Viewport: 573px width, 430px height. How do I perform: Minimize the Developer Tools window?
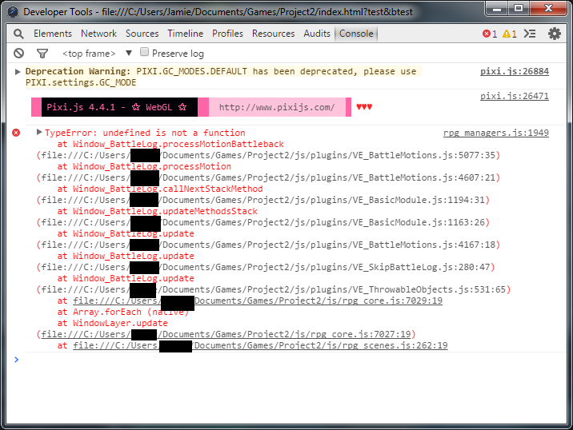point(497,9)
